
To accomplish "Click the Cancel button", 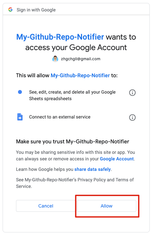I will pos(46,206).
